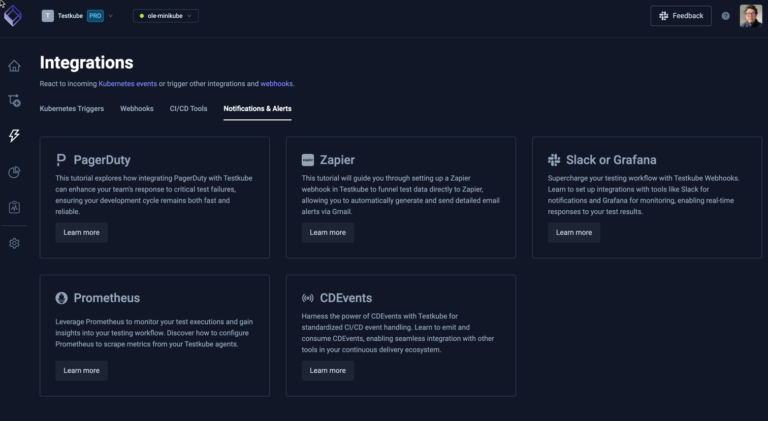Click the lightning Triggers icon in sidebar
Image resolution: width=768 pixels, height=421 pixels.
click(x=14, y=136)
